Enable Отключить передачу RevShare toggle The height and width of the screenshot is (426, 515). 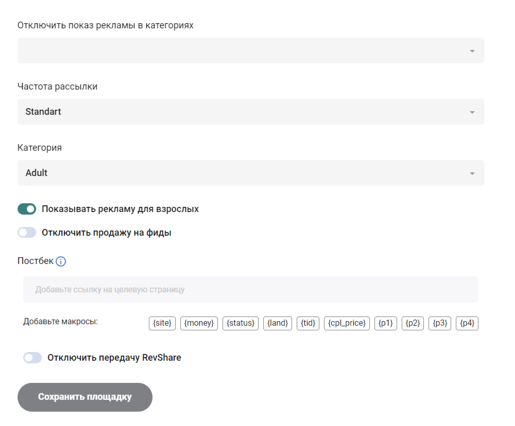pyautogui.click(x=32, y=358)
